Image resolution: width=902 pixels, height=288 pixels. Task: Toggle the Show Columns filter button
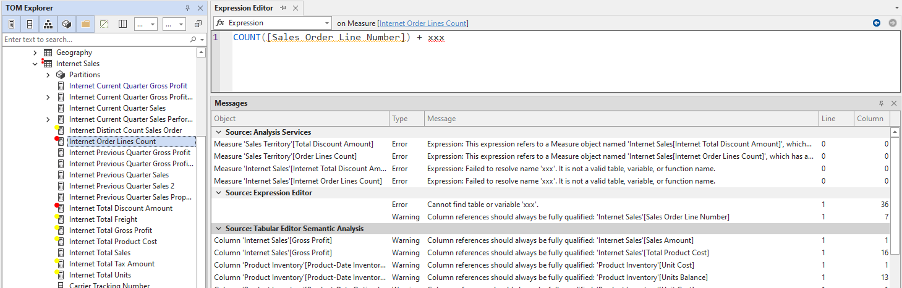(30, 24)
